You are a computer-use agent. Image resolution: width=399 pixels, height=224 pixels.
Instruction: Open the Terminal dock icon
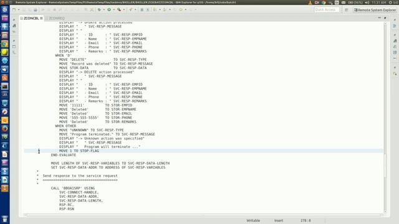pyautogui.click(x=5, y=86)
